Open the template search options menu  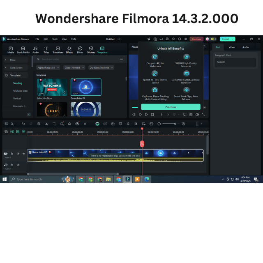tap(122, 59)
